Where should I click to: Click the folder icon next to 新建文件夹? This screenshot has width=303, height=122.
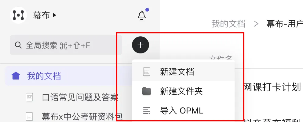[x=147, y=91]
